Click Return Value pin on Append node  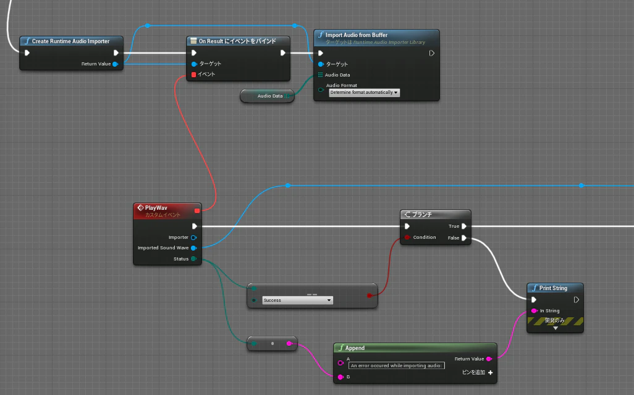[x=489, y=359]
